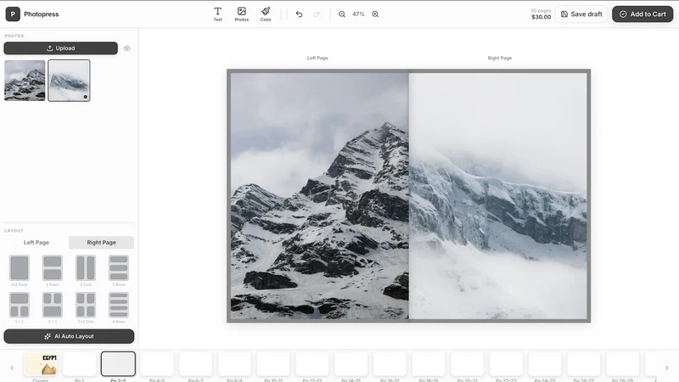Choose the 2+1 layout
The height and width of the screenshot is (382, 679).
pos(53,305)
